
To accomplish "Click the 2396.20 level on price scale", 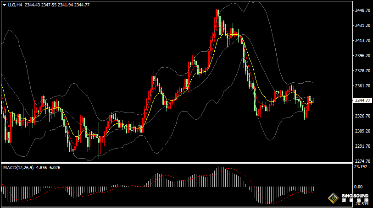I will pos(363,56).
